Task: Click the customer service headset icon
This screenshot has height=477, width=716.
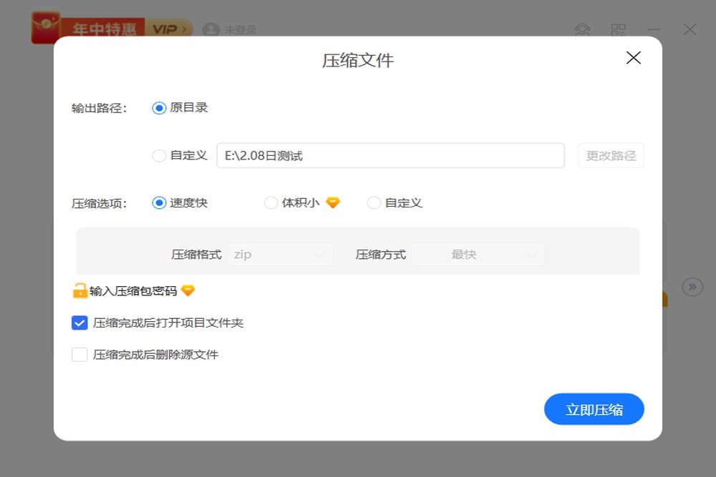Action: tap(582, 29)
